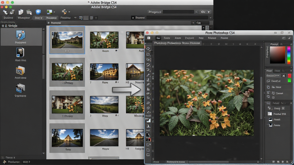Click the sidebar scroll up arrow in Bridge

coord(44,29)
